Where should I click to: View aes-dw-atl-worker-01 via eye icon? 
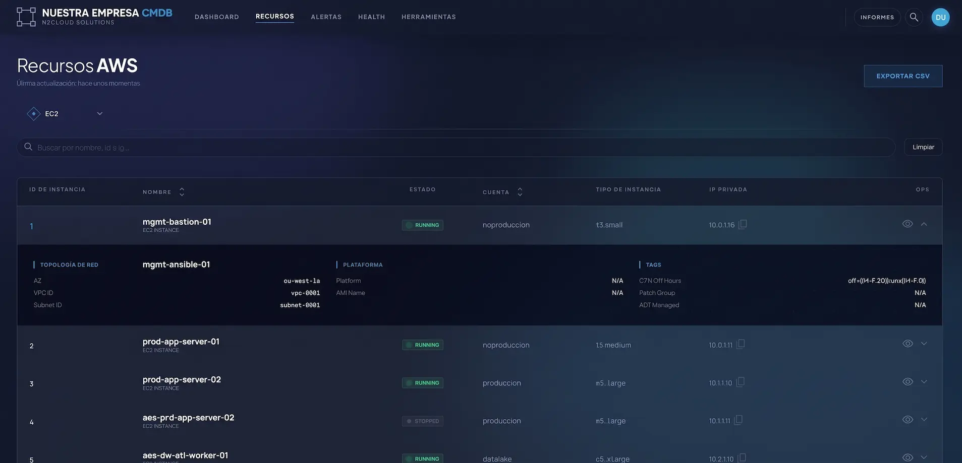[908, 457]
